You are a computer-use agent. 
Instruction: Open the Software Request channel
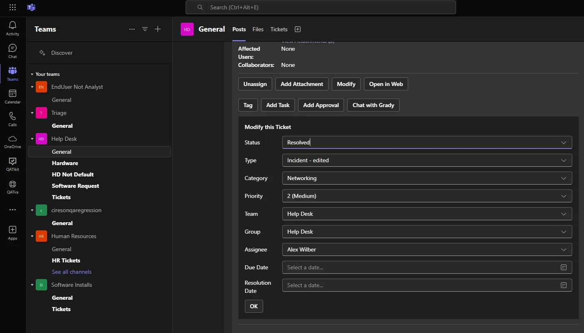click(76, 186)
